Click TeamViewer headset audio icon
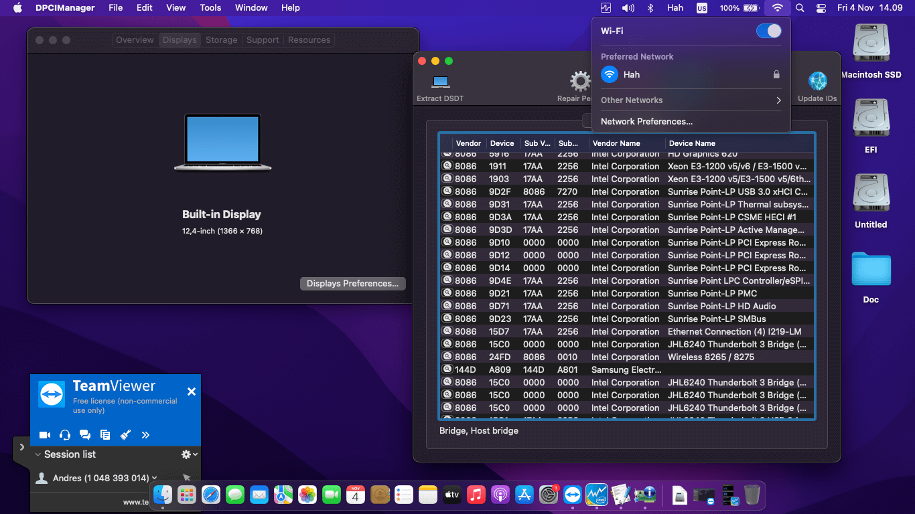This screenshot has width=915, height=514. 65,435
